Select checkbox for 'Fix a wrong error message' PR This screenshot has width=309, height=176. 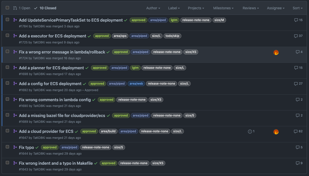click(8, 51)
